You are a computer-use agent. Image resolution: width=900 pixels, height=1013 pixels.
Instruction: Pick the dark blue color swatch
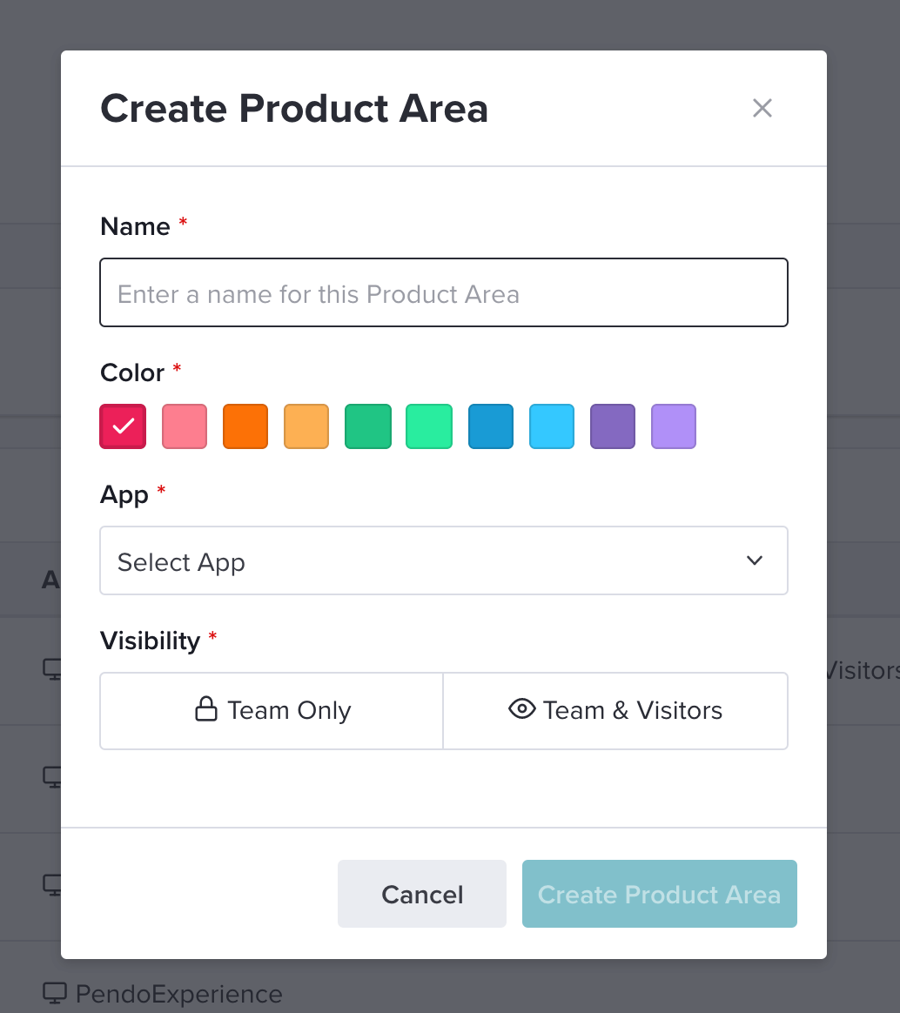coord(491,426)
